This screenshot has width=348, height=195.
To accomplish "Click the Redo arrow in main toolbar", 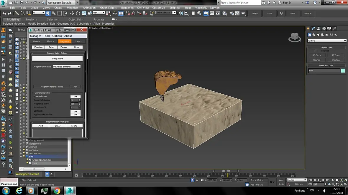I will click(10, 14).
